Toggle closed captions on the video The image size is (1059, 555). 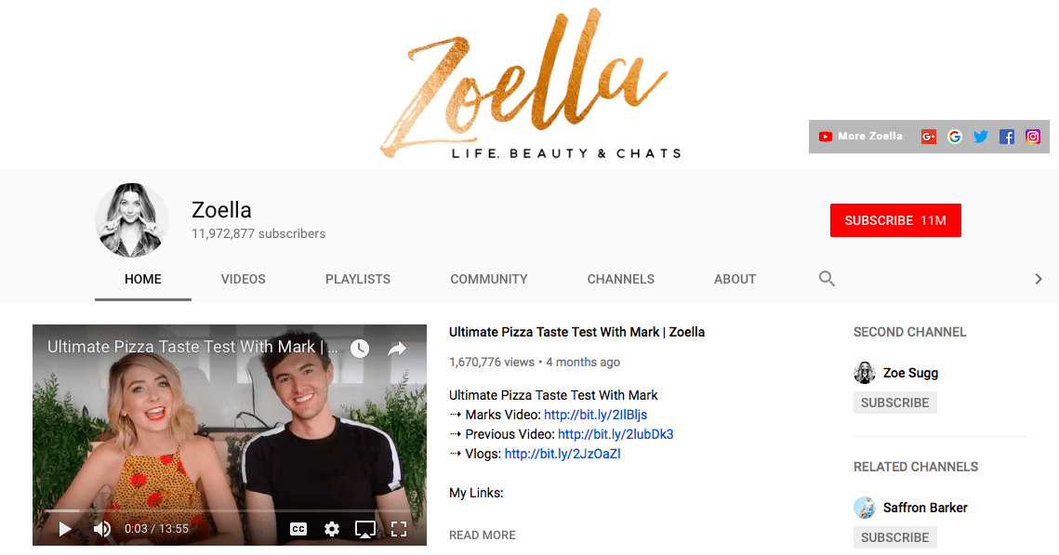298,529
